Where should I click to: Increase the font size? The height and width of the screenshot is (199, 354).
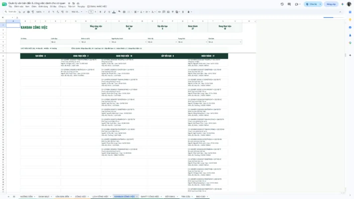(95, 12)
